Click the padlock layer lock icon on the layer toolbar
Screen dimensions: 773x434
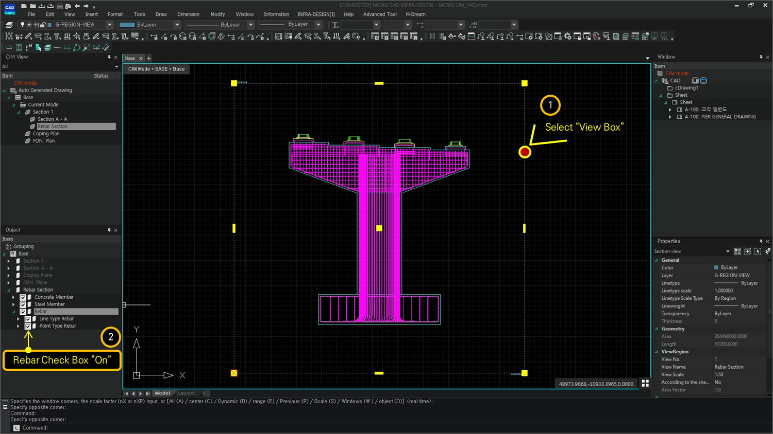pos(42,24)
